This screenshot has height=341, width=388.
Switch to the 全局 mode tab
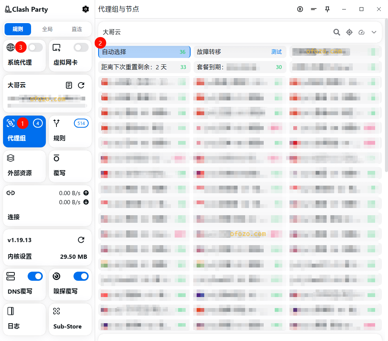47,29
